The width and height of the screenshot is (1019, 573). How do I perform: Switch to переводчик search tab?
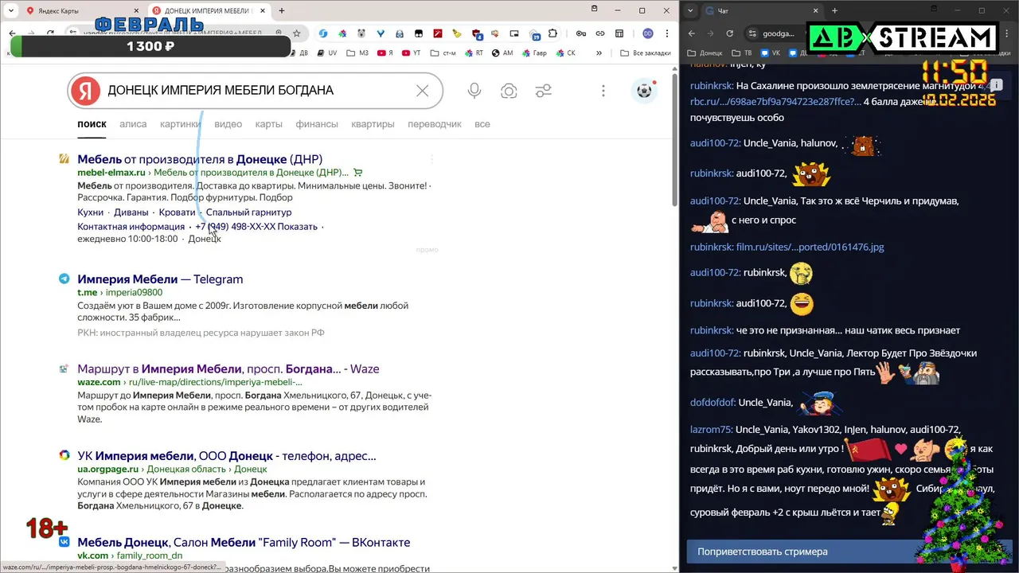[x=435, y=124]
